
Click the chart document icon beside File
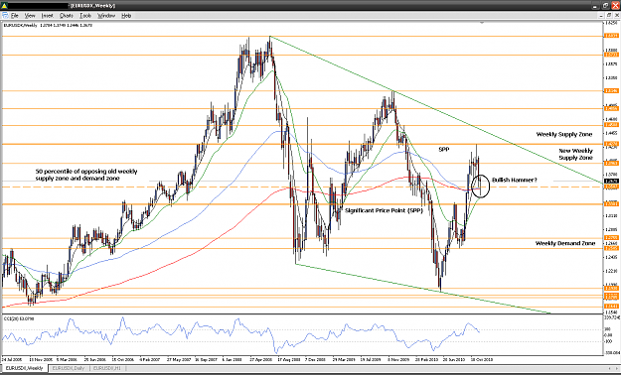pos(5,16)
